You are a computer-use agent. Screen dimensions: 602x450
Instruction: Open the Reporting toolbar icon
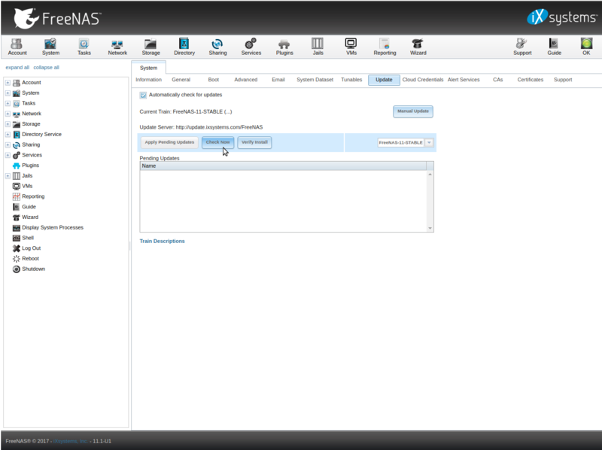pos(385,47)
